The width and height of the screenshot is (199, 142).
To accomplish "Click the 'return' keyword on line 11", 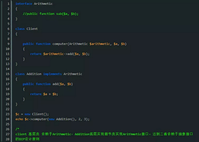I will [x=36, y=54].
